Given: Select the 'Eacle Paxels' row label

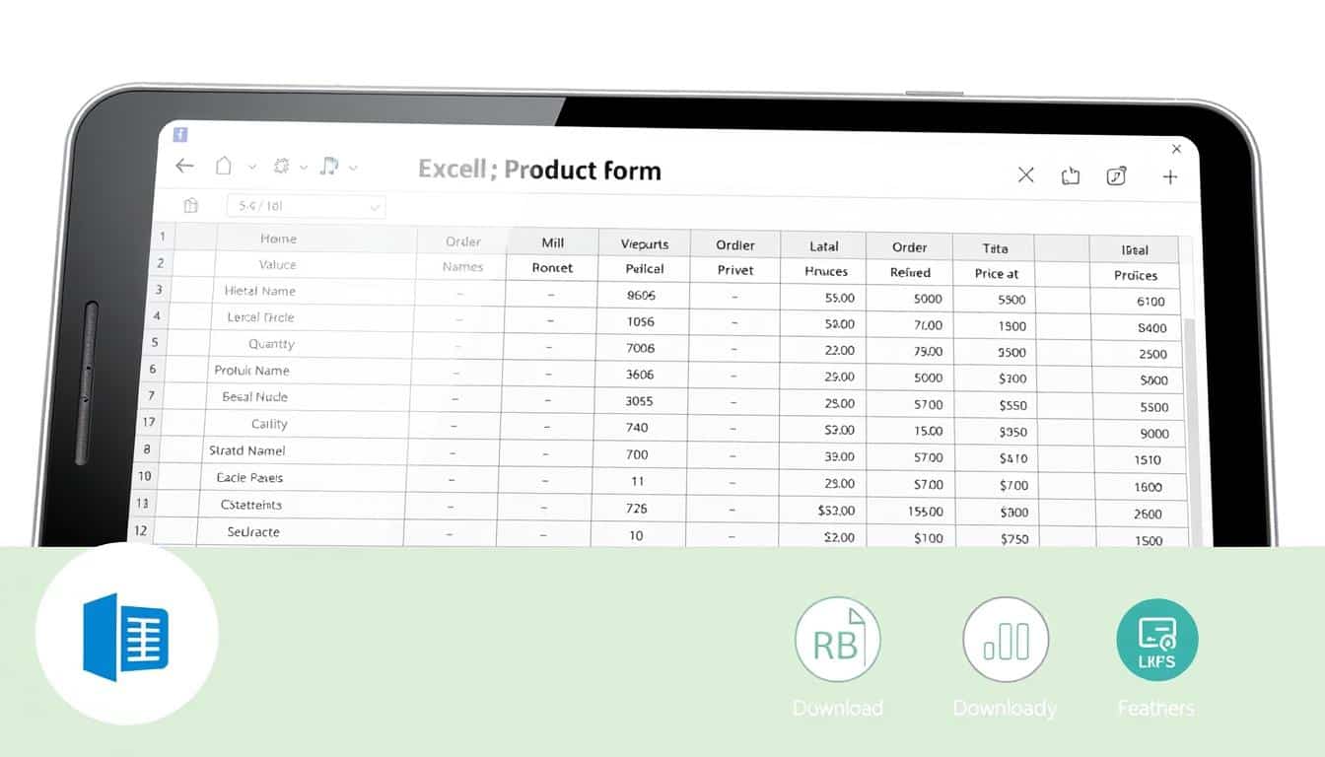Looking at the screenshot, I should tap(249, 477).
